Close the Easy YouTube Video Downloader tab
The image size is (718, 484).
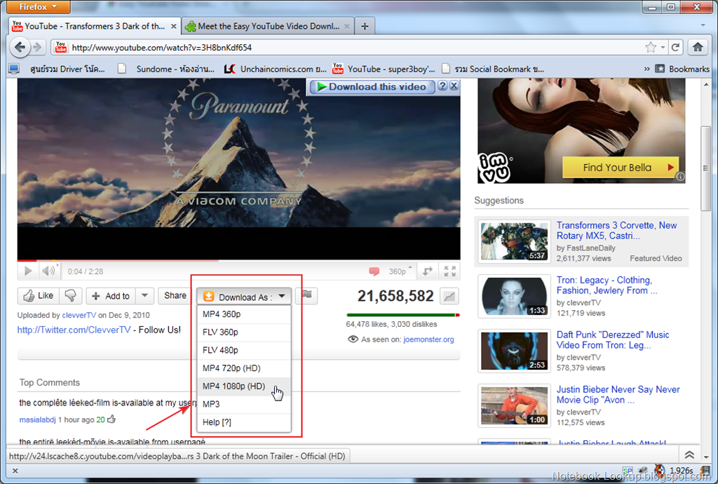347,27
